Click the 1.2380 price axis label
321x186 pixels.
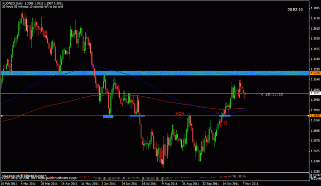click(315, 161)
